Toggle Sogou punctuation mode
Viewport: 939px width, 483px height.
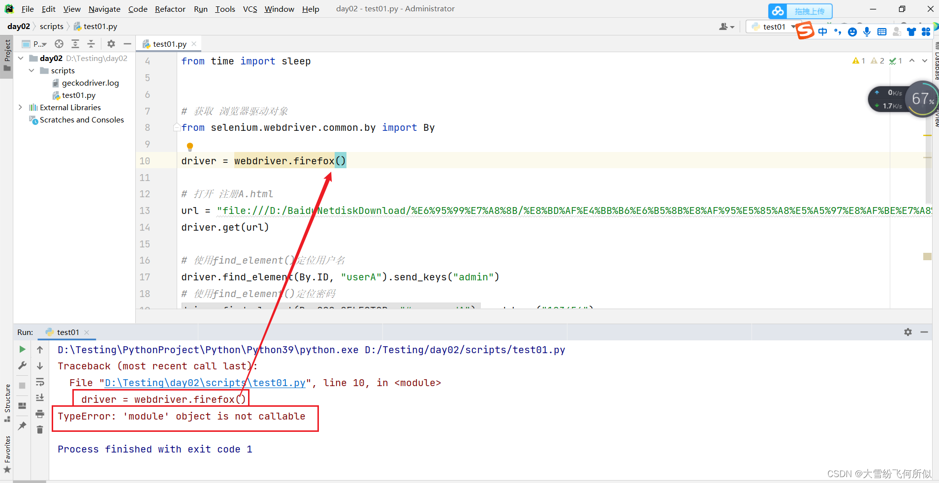(x=838, y=31)
